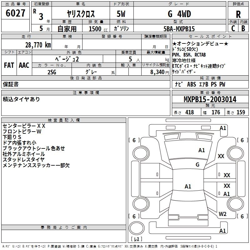
Task: Click the color code 2SG
Action: [x=52, y=72]
